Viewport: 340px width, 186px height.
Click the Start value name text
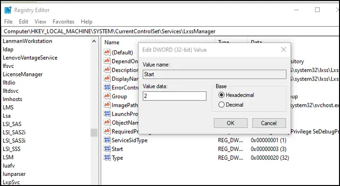click(118, 149)
